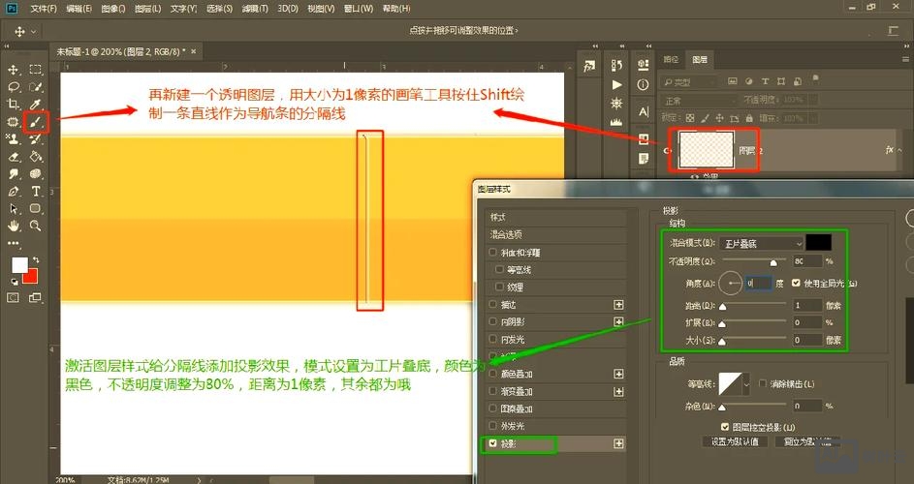The image size is (914, 484).
Task: Select the Zoom tool
Action: point(36,226)
